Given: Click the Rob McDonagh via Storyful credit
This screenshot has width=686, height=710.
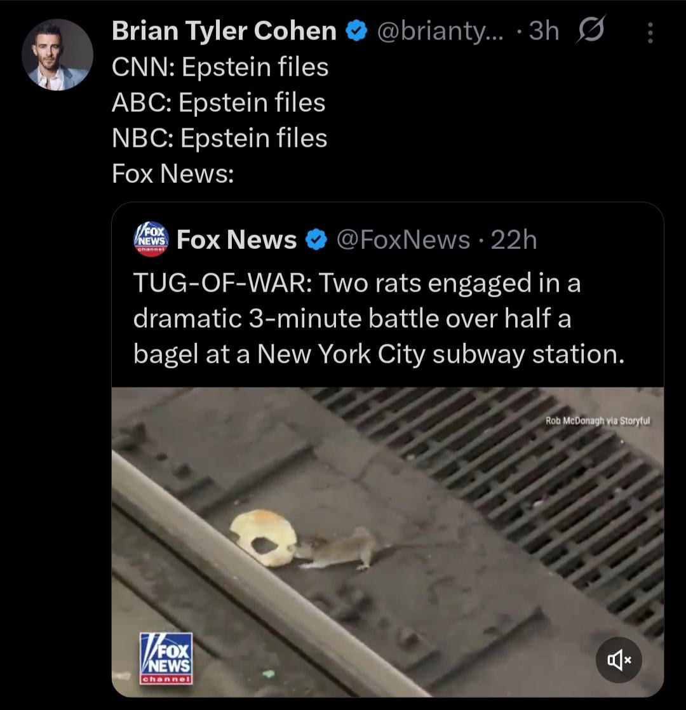Looking at the screenshot, I should (597, 420).
